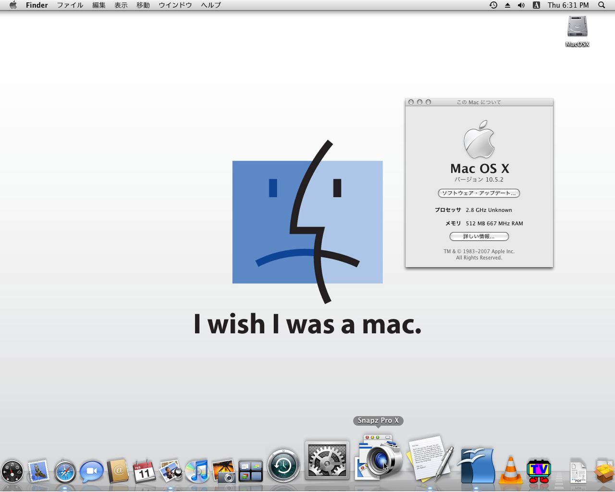
Task: Open VLC traffic cone icon in Dock
Action: 510,470
